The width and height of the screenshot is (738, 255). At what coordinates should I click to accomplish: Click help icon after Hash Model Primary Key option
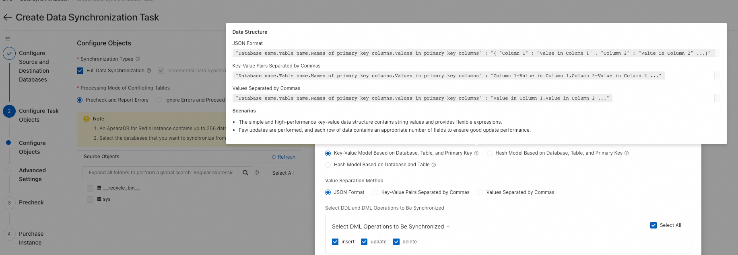tap(627, 153)
